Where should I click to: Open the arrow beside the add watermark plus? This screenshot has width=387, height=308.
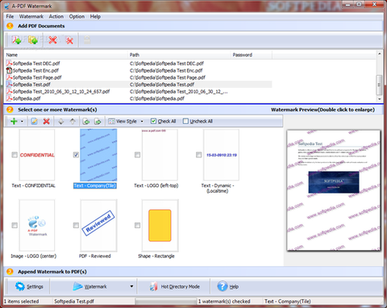tap(22, 122)
